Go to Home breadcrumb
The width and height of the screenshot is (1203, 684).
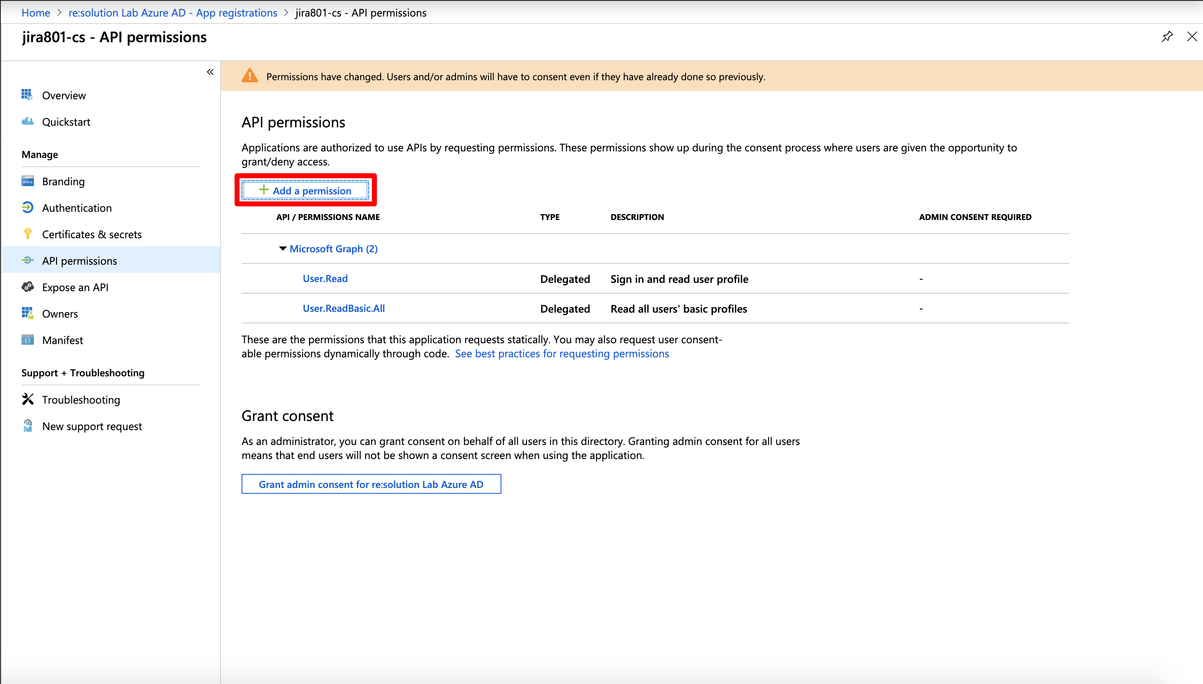[36, 13]
